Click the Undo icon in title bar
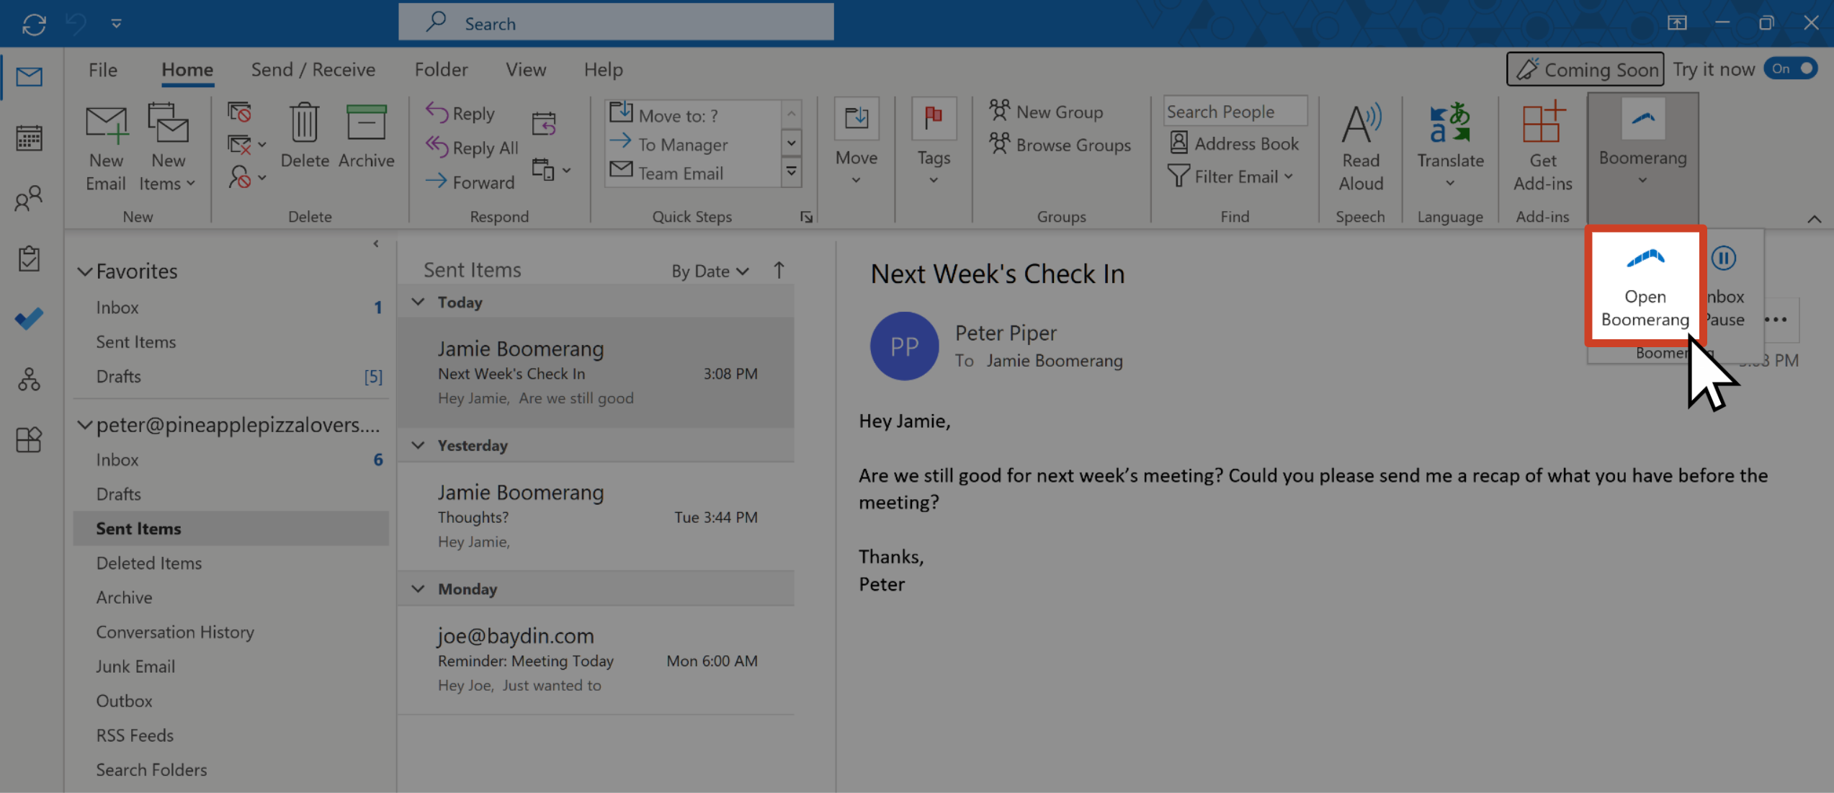Viewport: 1834px width, 793px height. [x=76, y=24]
